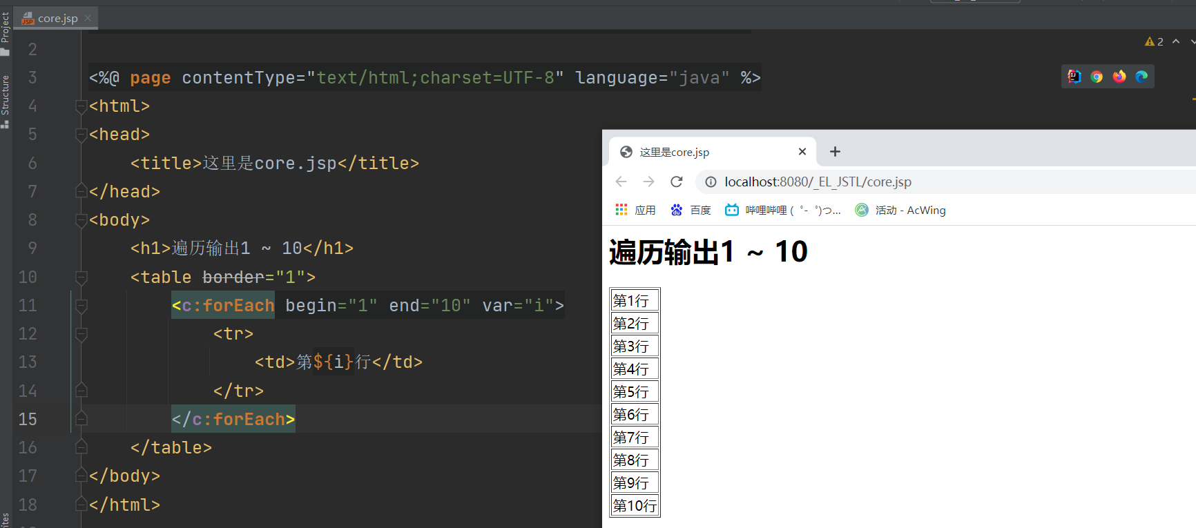Click table cell 第4行 in browser
The height and width of the screenshot is (528, 1196).
click(635, 369)
